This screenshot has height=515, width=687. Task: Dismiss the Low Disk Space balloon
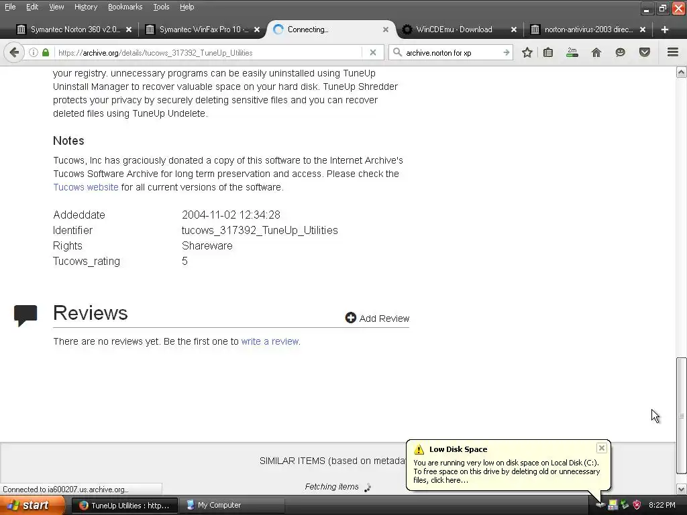(602, 447)
